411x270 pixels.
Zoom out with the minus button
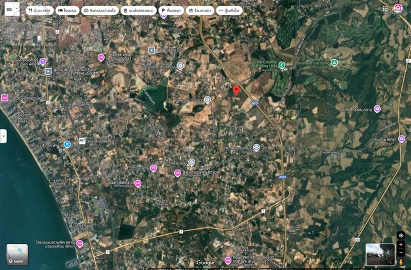click(401, 253)
